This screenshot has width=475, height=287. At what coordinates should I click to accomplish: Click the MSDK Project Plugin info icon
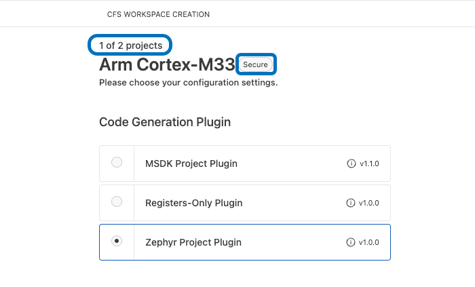tap(351, 164)
